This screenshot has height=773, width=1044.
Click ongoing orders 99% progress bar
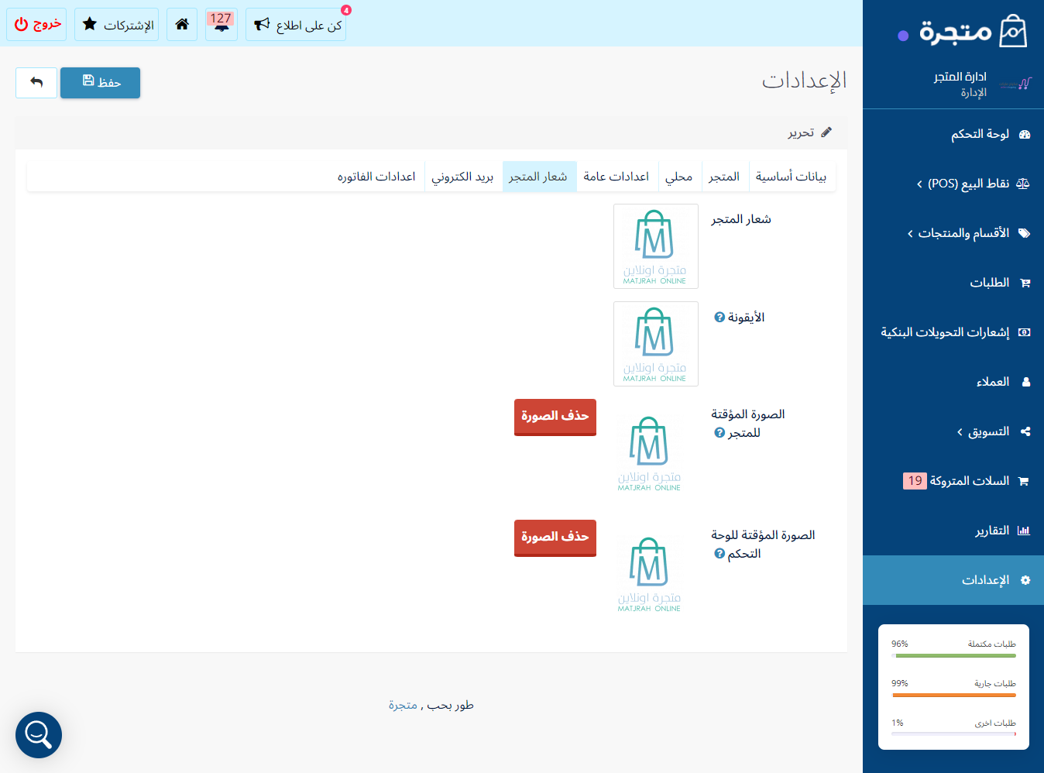953,695
